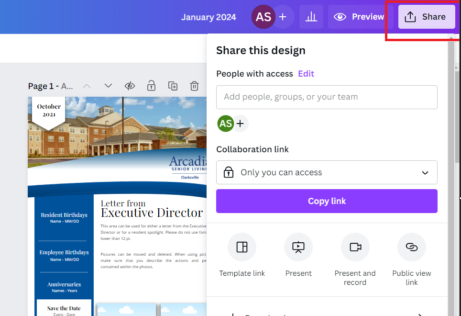The height and width of the screenshot is (316, 461).
Task: Click the Share this design heading
Action: pyautogui.click(x=261, y=51)
